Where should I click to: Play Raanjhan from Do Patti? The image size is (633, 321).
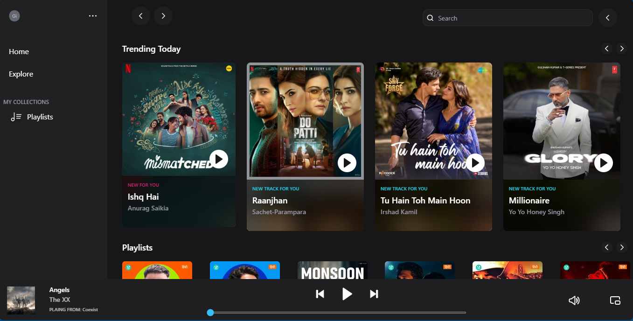347,163
